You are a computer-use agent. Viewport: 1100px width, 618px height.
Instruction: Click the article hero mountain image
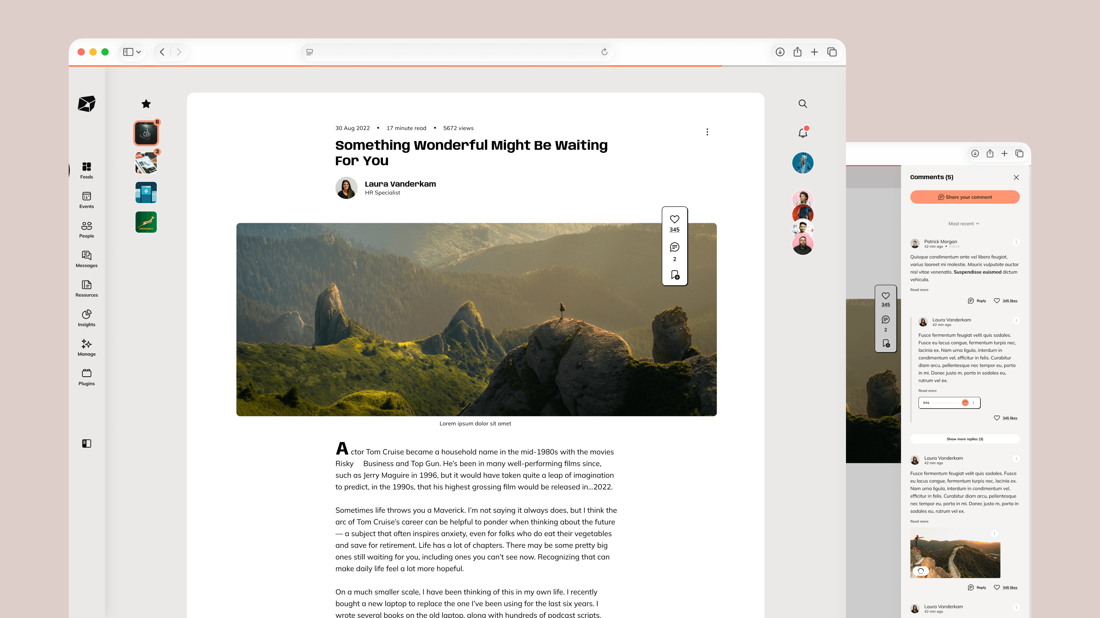[476, 319]
